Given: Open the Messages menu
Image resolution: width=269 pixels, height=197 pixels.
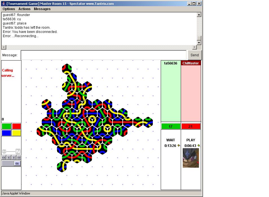Looking at the screenshot, I should point(42,9).
